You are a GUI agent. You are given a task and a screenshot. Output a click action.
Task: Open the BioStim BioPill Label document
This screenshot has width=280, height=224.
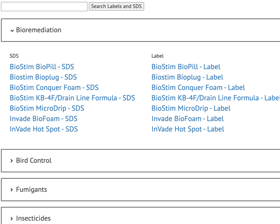tap(186, 67)
